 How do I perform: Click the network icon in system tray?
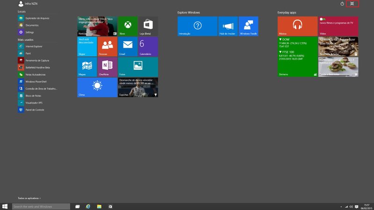coord(346,207)
